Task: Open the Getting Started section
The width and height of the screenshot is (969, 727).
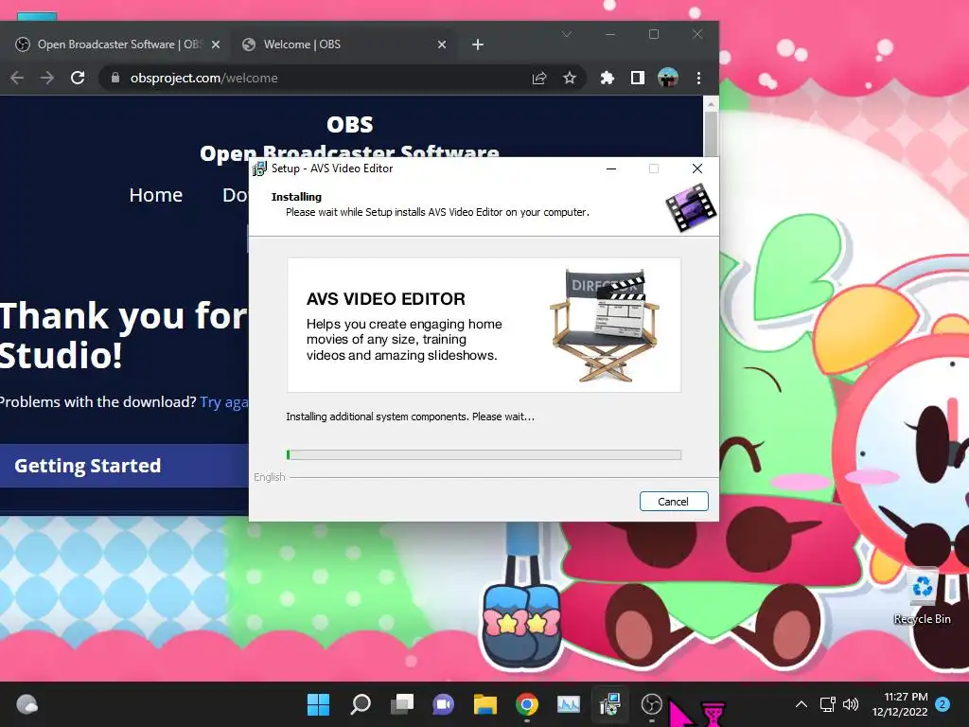Action: (x=124, y=466)
